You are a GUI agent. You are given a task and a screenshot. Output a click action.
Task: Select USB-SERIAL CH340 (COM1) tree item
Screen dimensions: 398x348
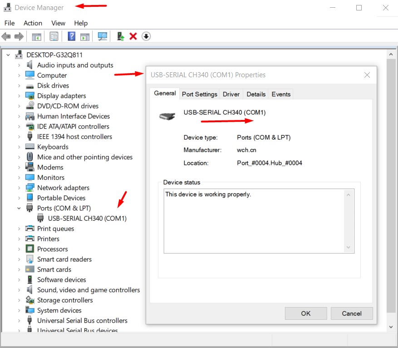tap(87, 219)
